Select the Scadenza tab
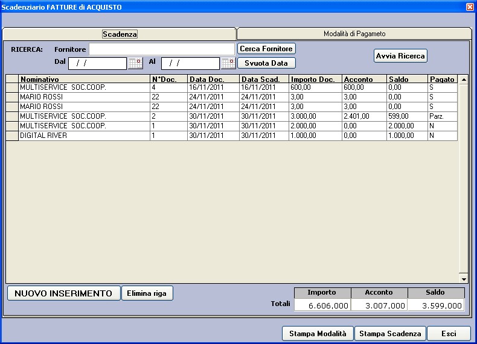 tap(120, 34)
